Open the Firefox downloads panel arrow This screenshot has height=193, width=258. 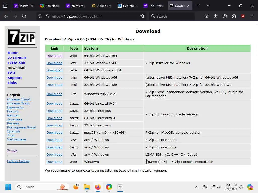click(x=216, y=16)
